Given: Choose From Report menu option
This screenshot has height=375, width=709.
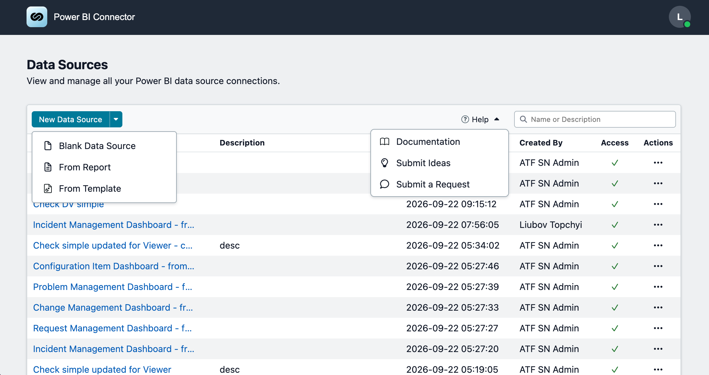Looking at the screenshot, I should (x=104, y=167).
